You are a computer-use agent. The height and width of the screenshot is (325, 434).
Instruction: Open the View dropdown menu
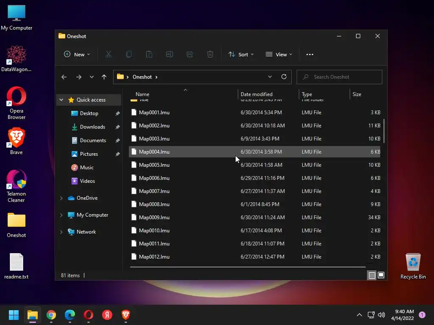tap(279, 55)
